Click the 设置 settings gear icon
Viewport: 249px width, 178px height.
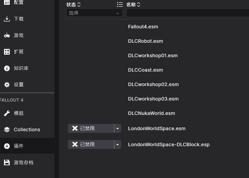[x=7, y=84]
